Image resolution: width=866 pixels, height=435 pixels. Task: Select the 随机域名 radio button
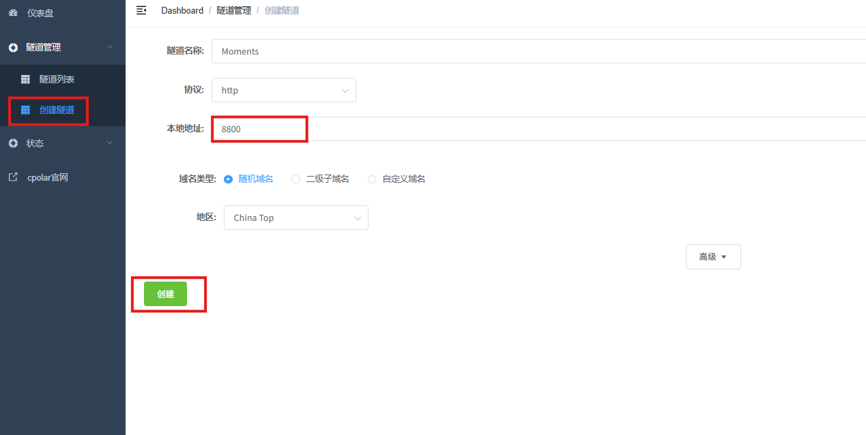pos(229,179)
